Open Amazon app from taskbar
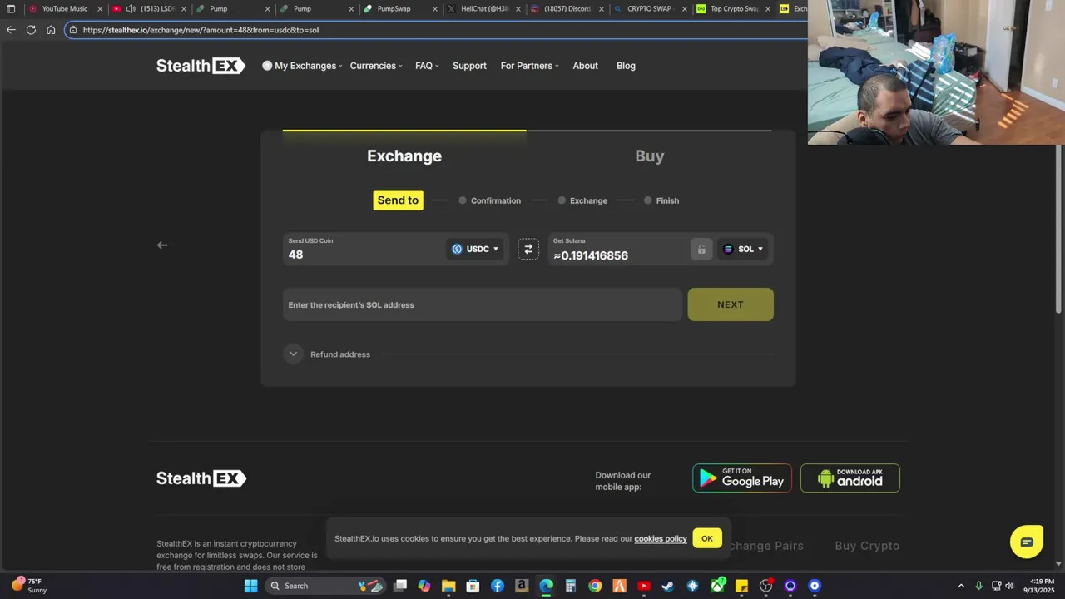The width and height of the screenshot is (1065, 599). [x=522, y=586]
